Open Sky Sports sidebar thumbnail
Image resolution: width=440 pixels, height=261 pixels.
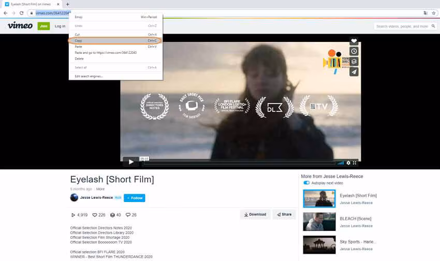click(319, 245)
